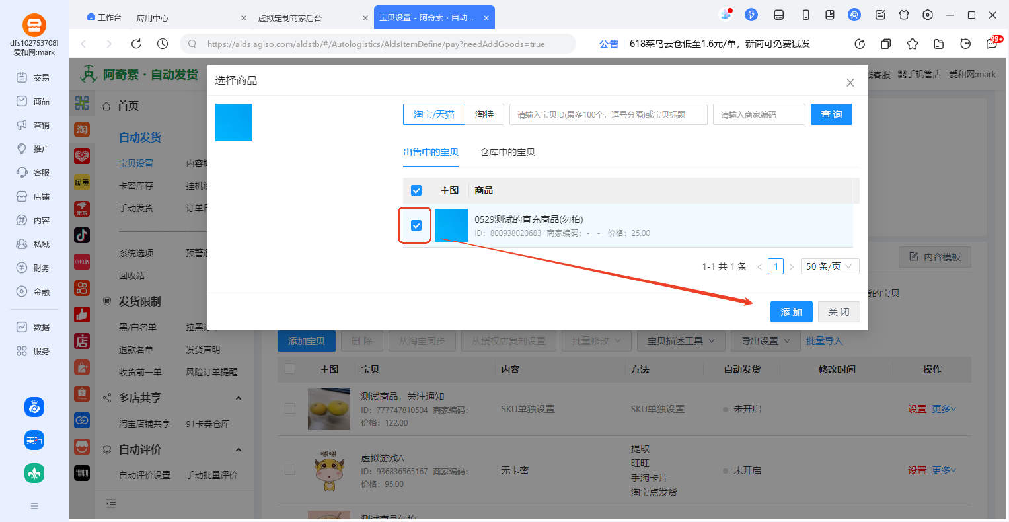Screen dimensions: 1009x522
Task: Click the 添加宝贝 button behind dialog
Action: point(307,341)
